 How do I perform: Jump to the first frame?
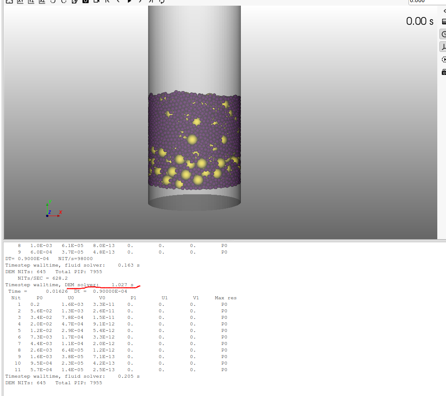(107, 1)
